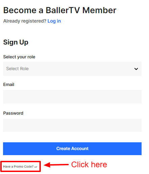
Task: Click the 'Select Role' placeholder text
Action: [18, 69]
